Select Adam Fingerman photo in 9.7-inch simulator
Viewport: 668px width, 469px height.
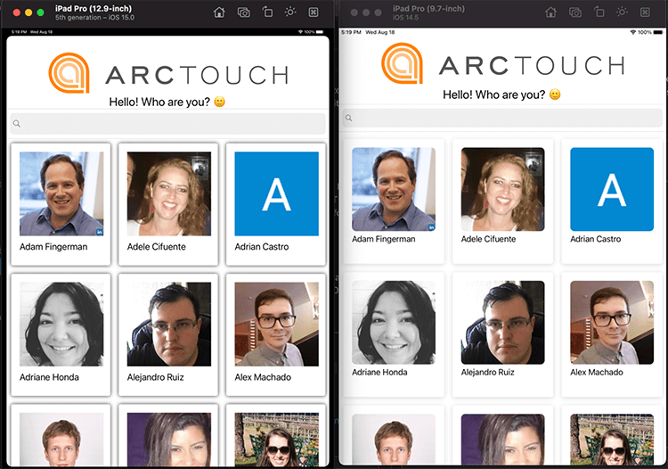pyautogui.click(x=394, y=189)
